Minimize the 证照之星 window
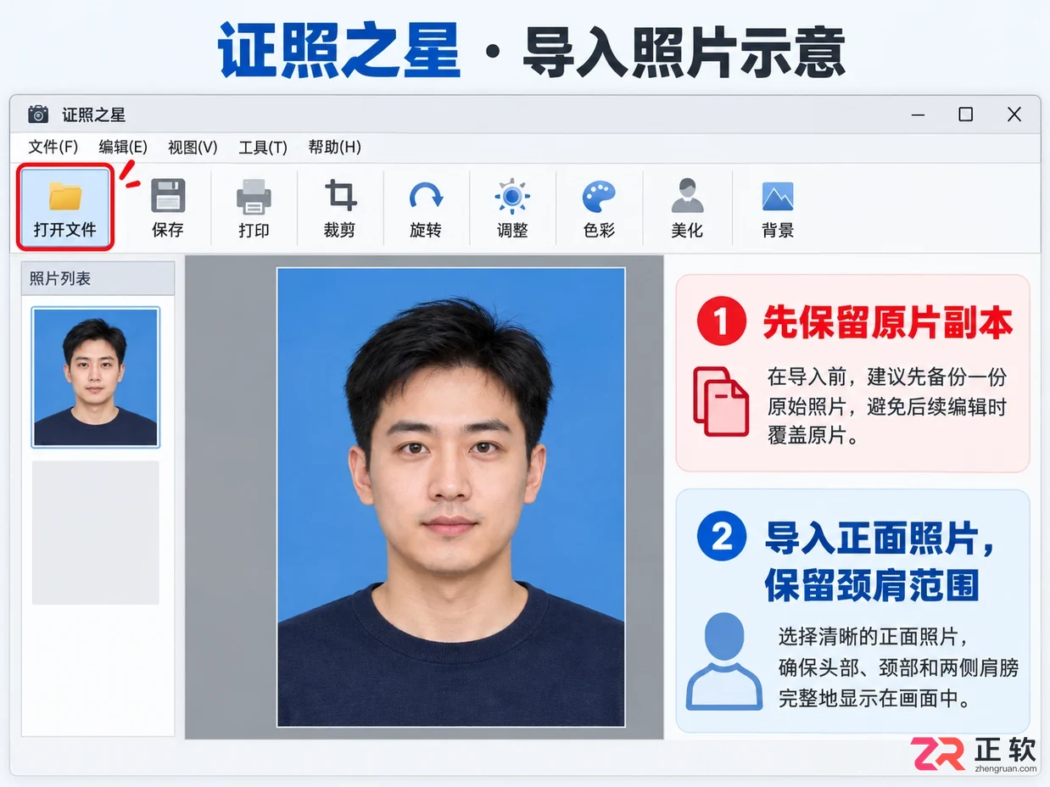 click(x=918, y=114)
